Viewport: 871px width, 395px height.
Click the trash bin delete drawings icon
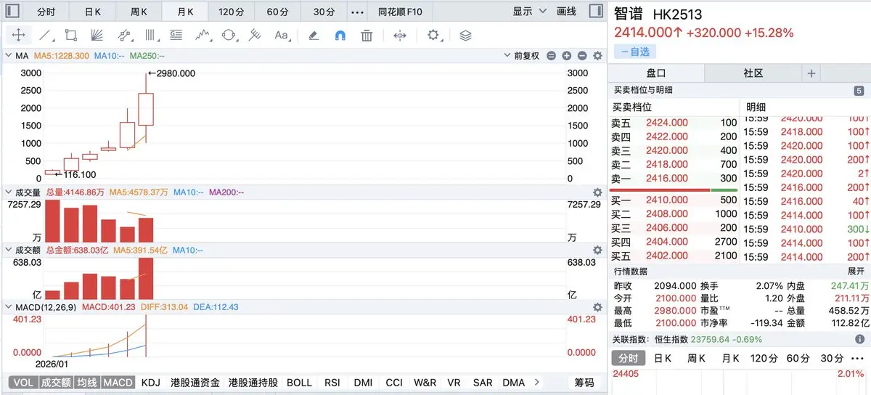367,35
